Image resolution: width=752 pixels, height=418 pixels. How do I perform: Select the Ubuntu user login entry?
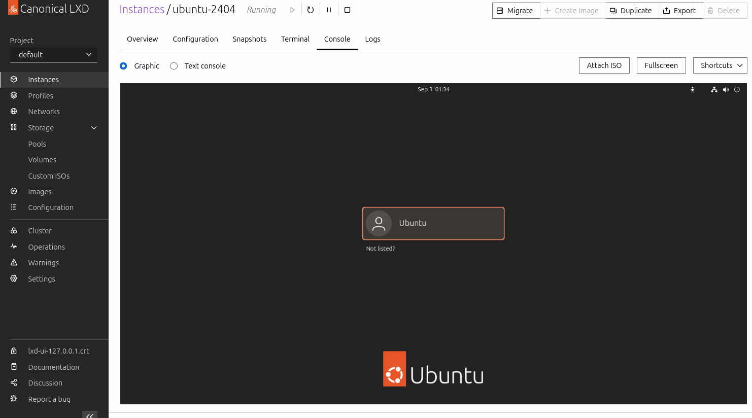pyautogui.click(x=433, y=223)
